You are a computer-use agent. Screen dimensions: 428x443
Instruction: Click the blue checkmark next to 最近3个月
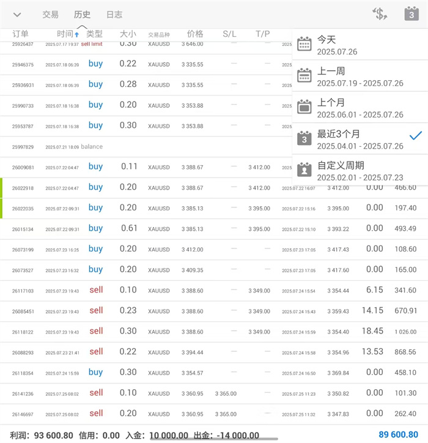(x=416, y=136)
